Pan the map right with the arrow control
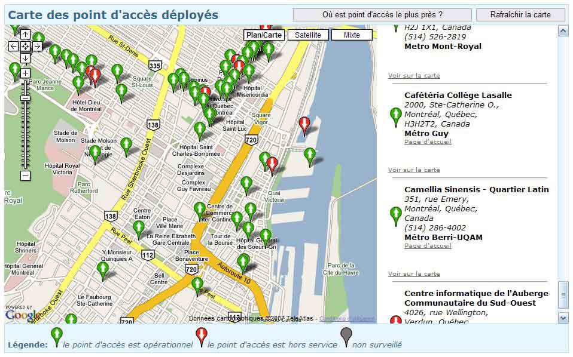Viewport: 573px width, 357px height. [37, 47]
